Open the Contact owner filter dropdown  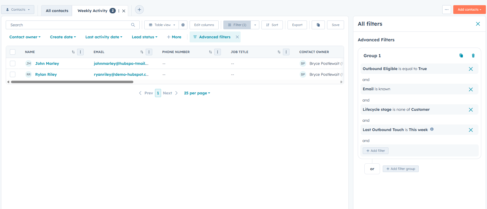click(x=25, y=37)
